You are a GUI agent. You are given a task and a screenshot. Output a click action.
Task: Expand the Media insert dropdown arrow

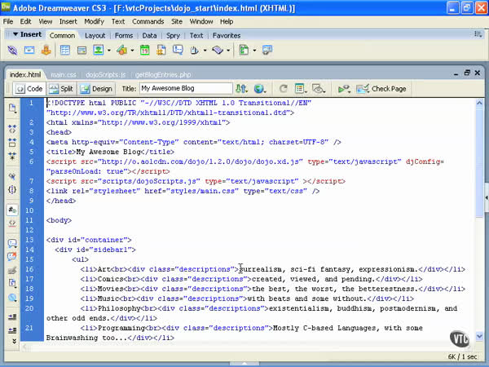[130, 50]
